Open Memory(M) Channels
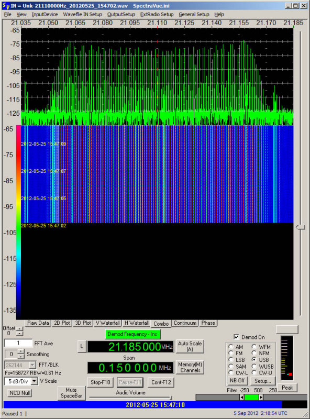The width and height of the screenshot is (310, 419). [190, 367]
